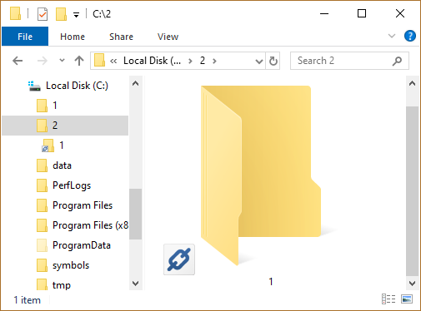This screenshot has width=421, height=311.
Task: Go up one folder level arrow
Action: coord(79,61)
